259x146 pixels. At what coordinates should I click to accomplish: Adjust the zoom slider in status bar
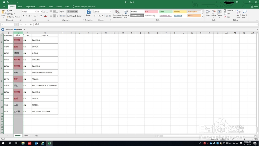pos(245,139)
